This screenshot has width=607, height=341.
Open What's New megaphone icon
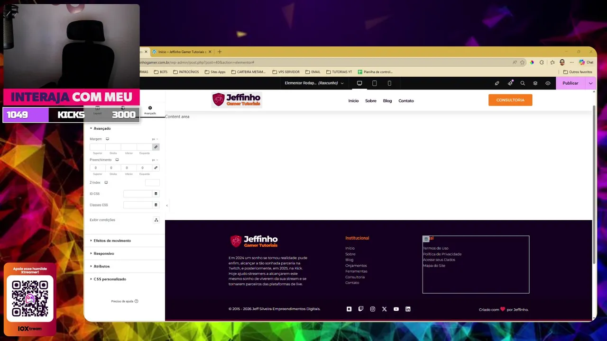point(510,83)
